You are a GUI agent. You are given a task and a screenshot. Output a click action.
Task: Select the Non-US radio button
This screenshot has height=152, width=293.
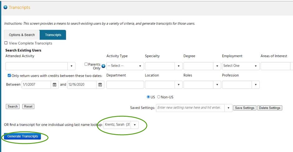coord(159,97)
